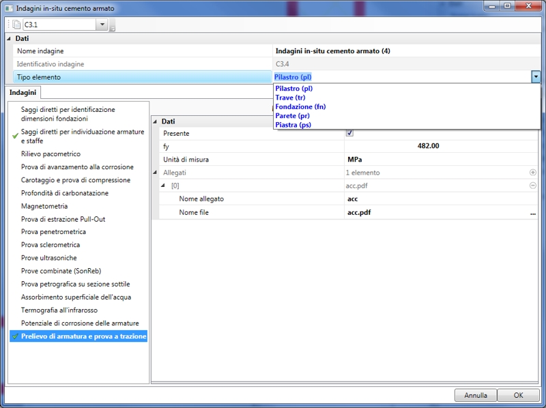The height and width of the screenshot is (408, 546).
Task: Collapse the Allegati group
Action: [156, 173]
